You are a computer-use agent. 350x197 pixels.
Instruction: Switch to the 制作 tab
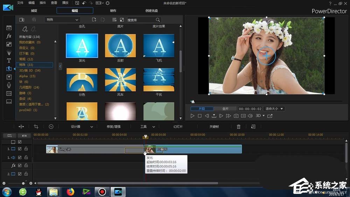(113, 11)
